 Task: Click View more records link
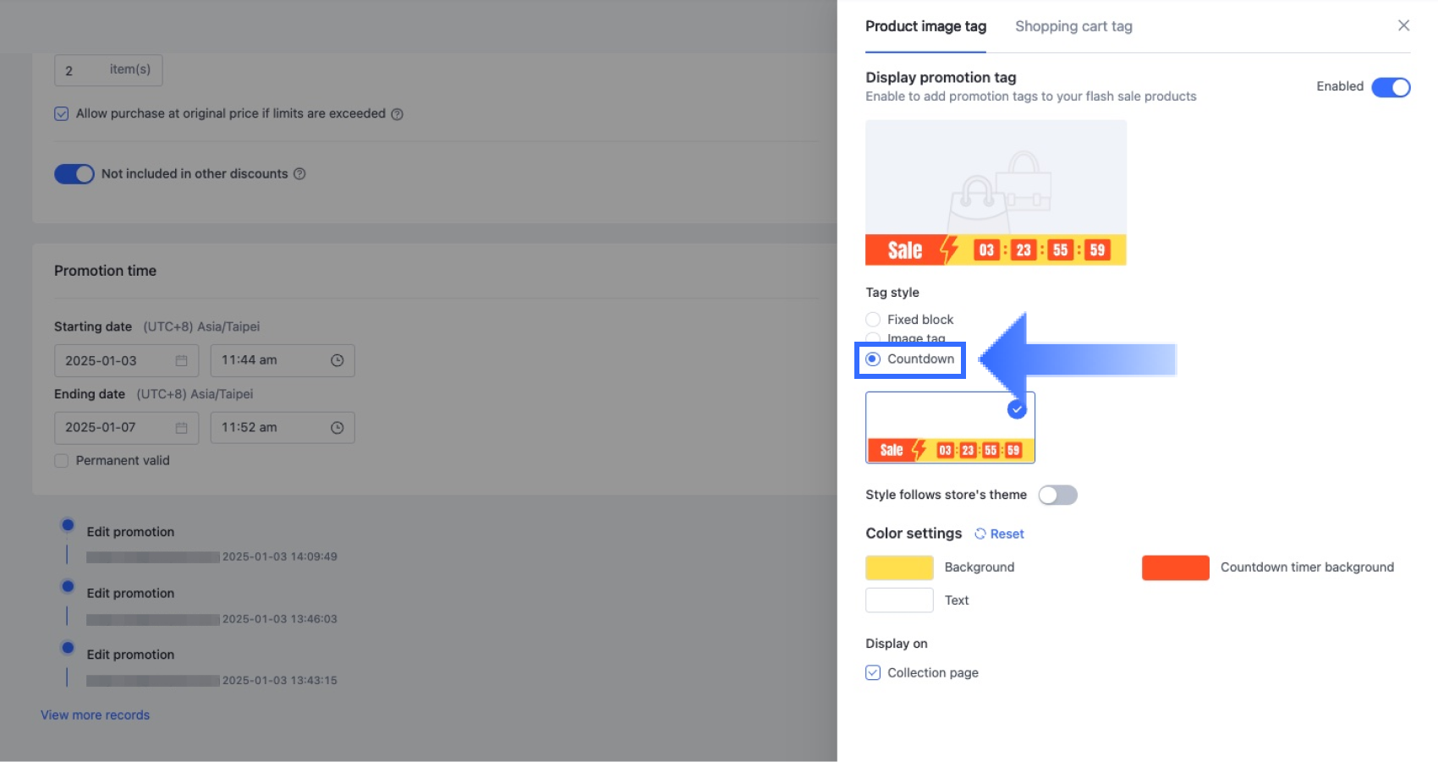click(x=95, y=715)
